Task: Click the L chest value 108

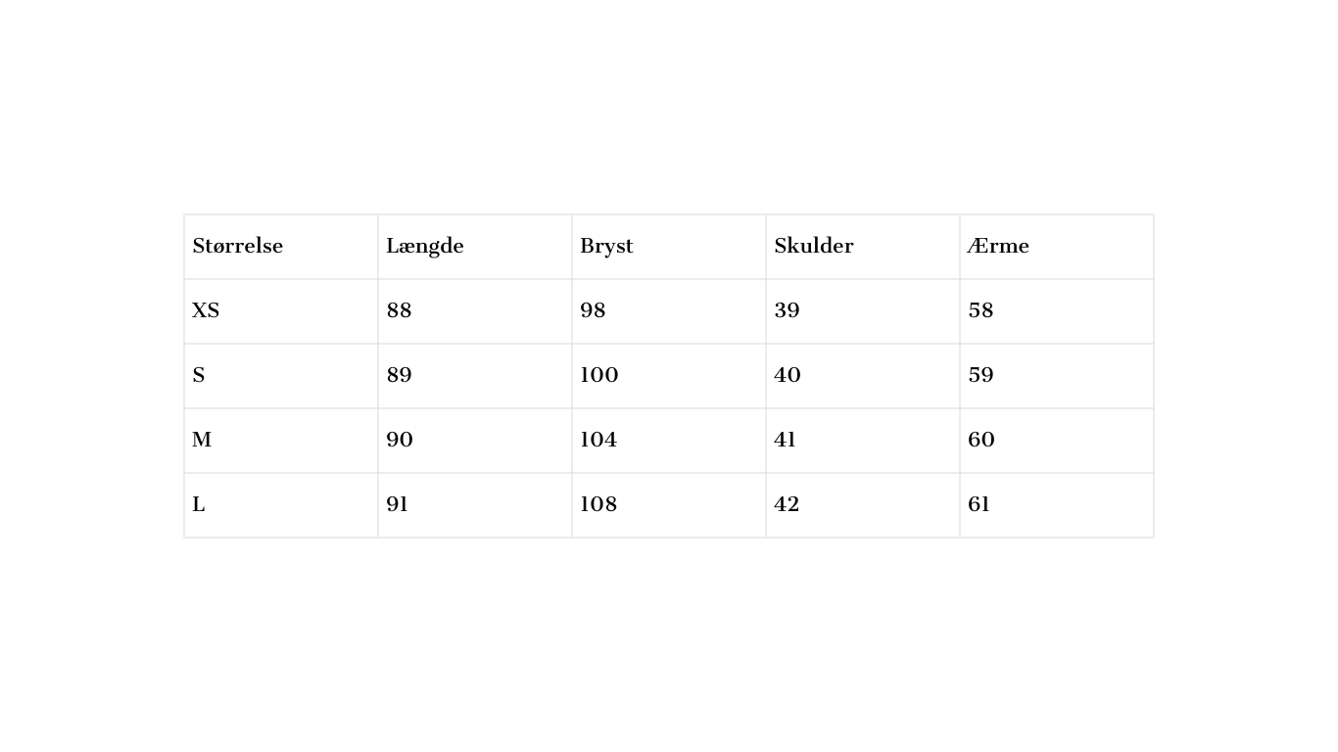Action: [x=598, y=505]
